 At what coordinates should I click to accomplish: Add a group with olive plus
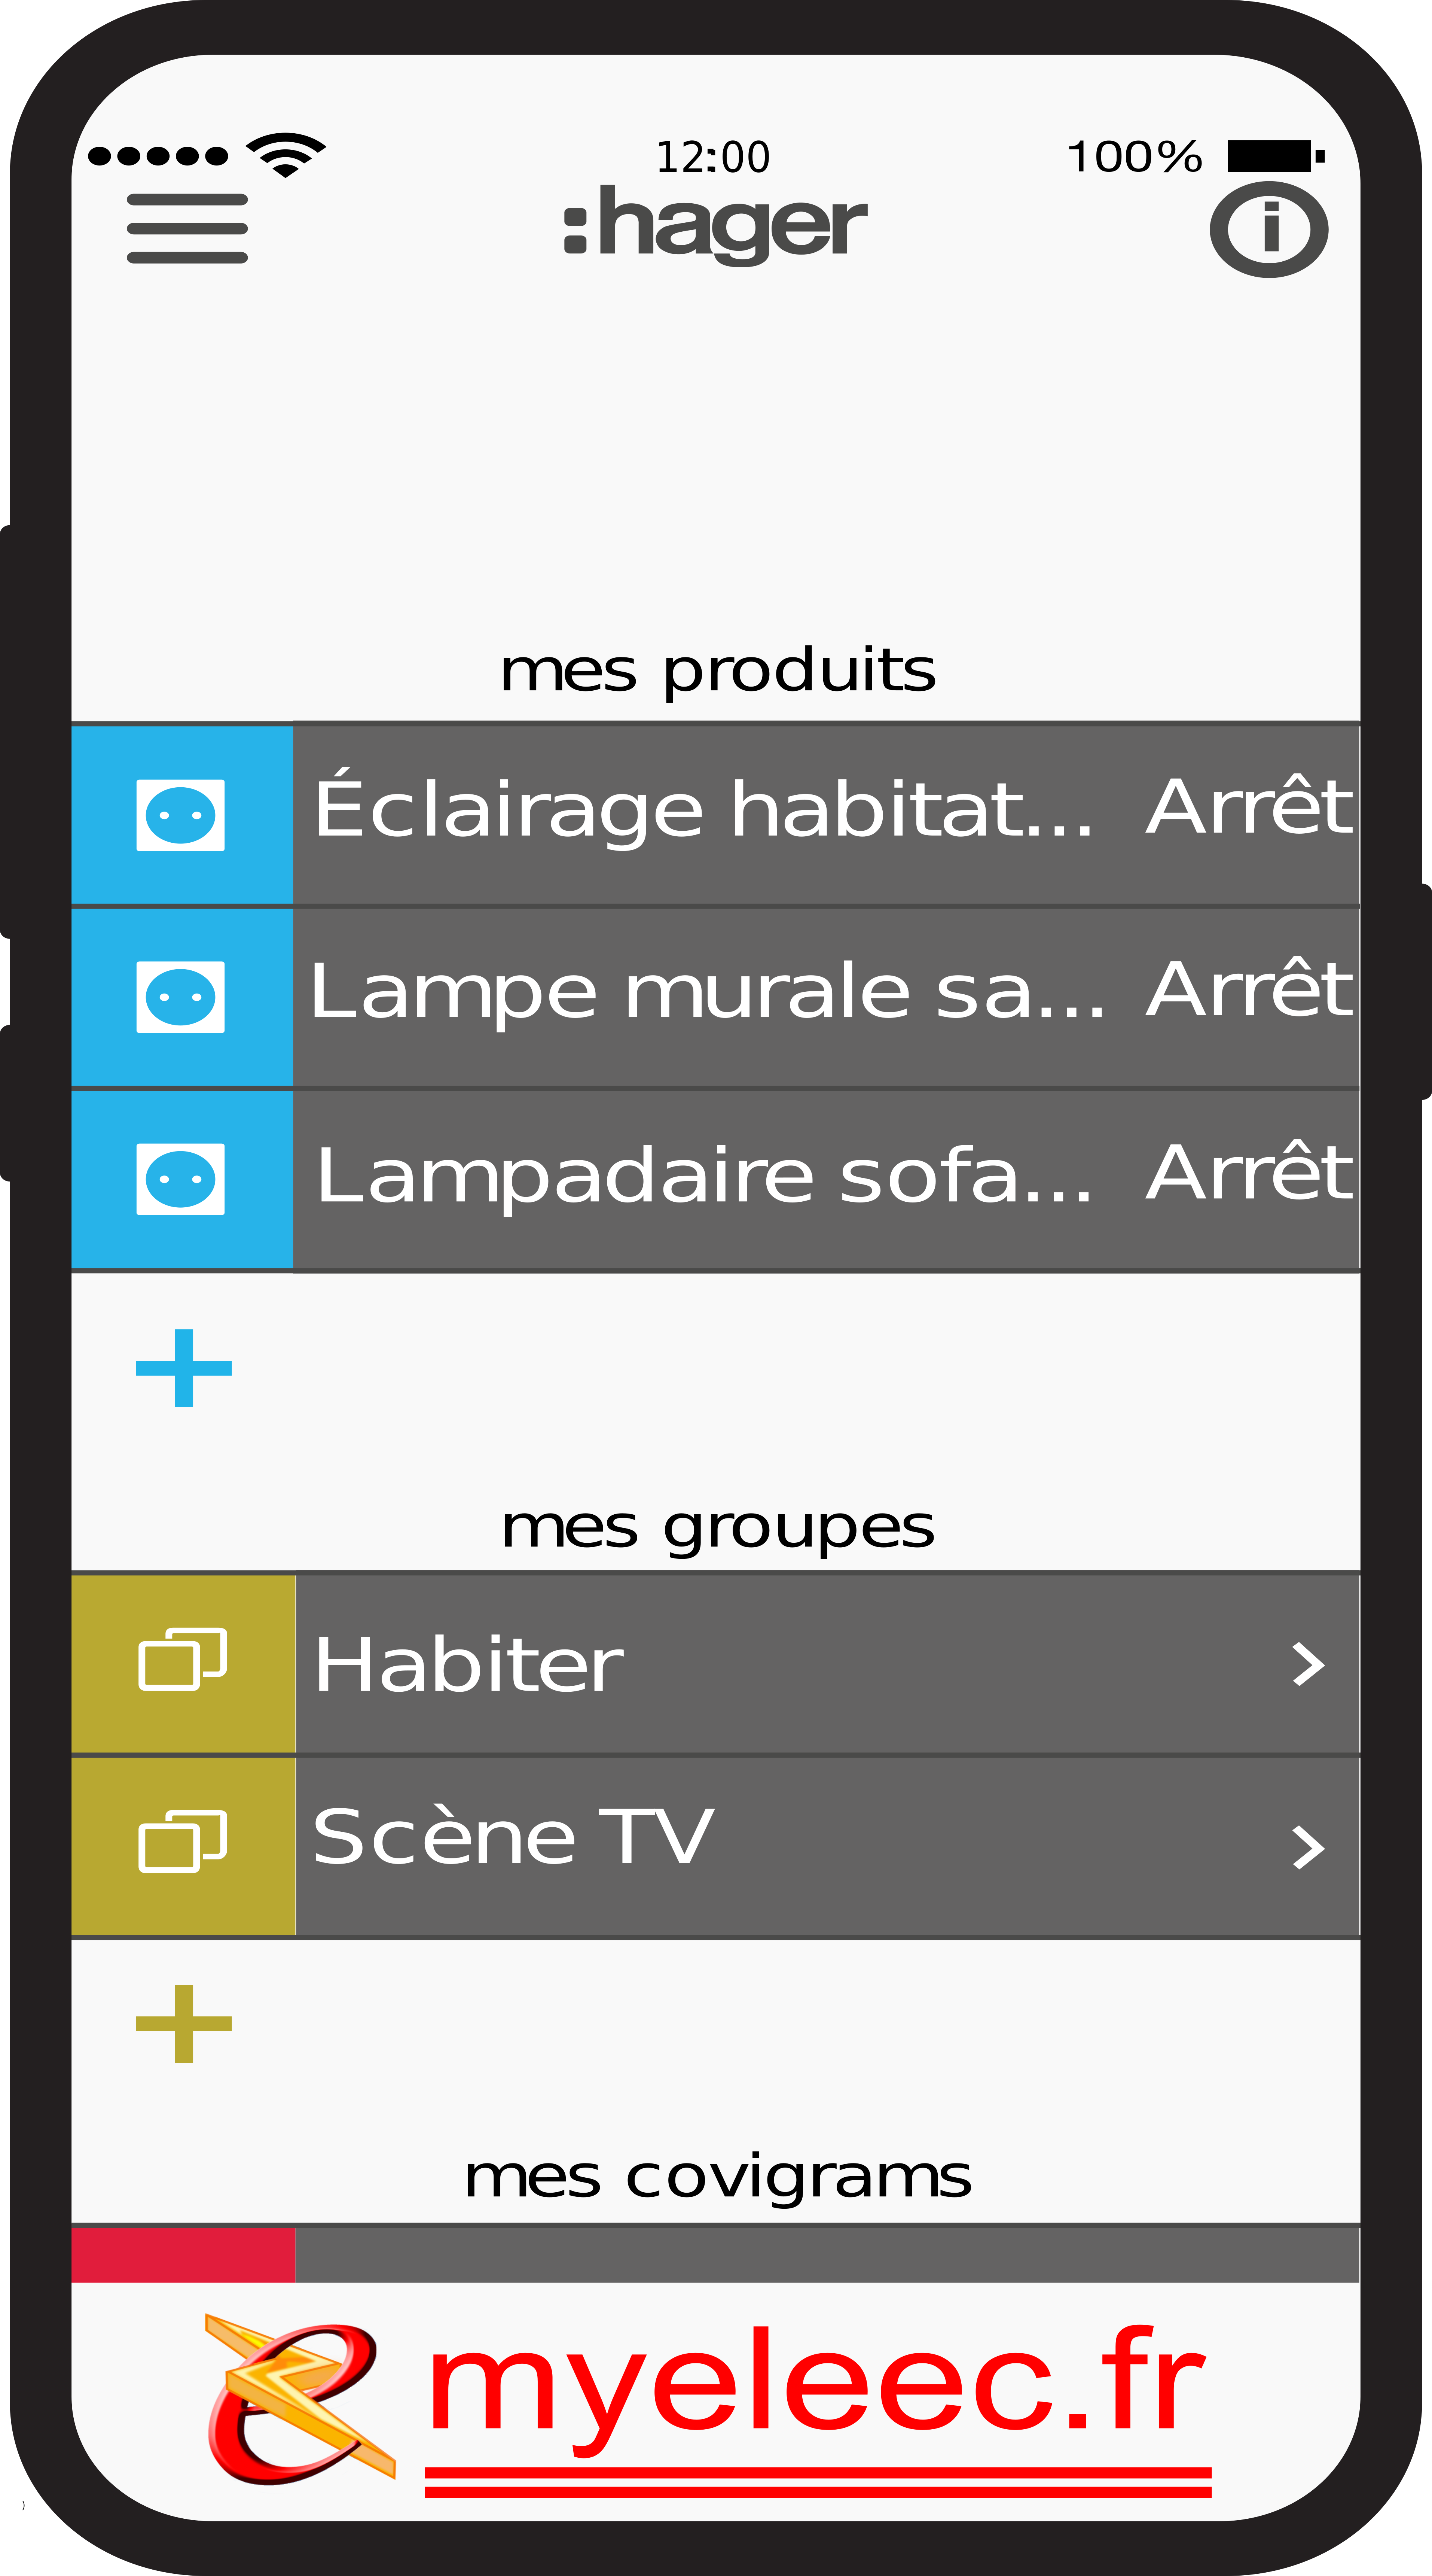tap(184, 2024)
